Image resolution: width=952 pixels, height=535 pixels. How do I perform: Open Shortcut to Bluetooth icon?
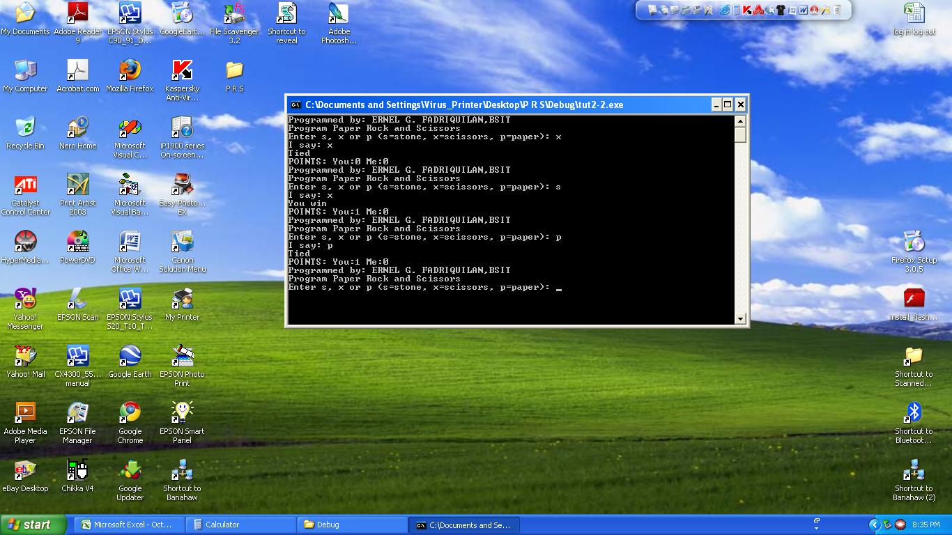click(x=914, y=423)
